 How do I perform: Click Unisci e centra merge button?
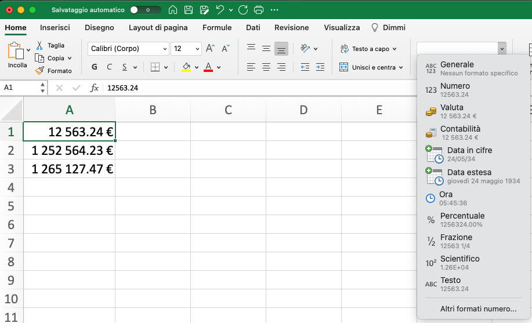tap(367, 67)
